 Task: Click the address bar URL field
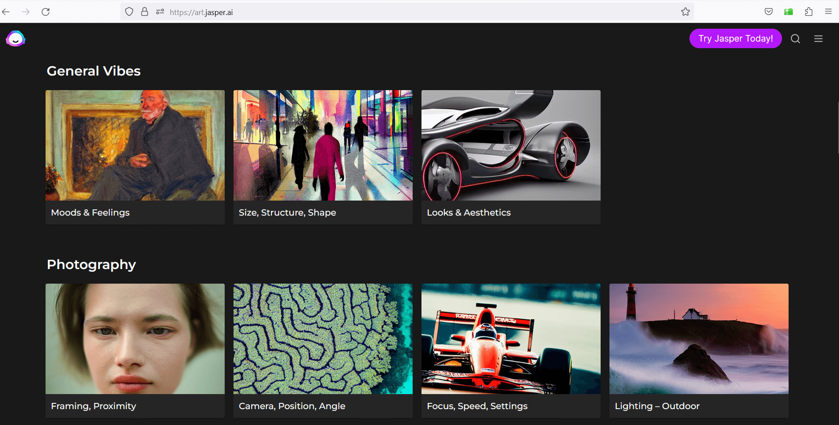point(398,12)
